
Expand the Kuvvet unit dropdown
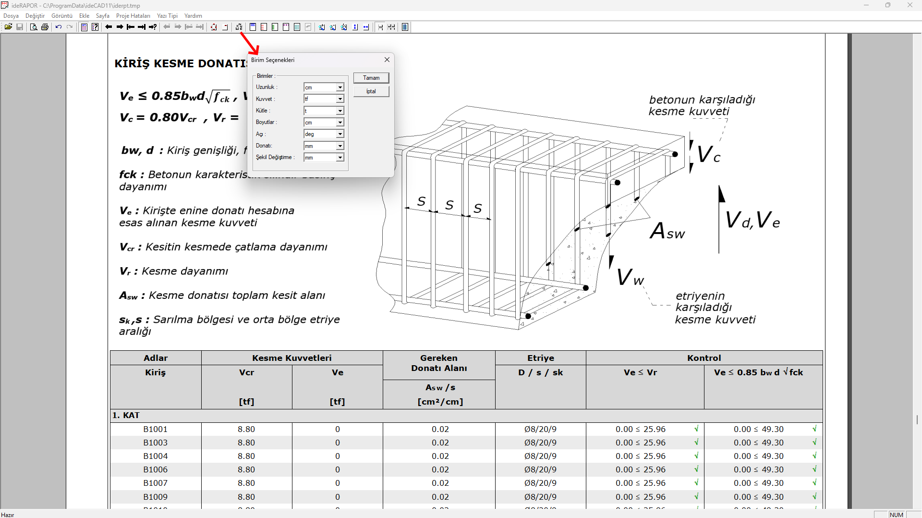[340, 99]
